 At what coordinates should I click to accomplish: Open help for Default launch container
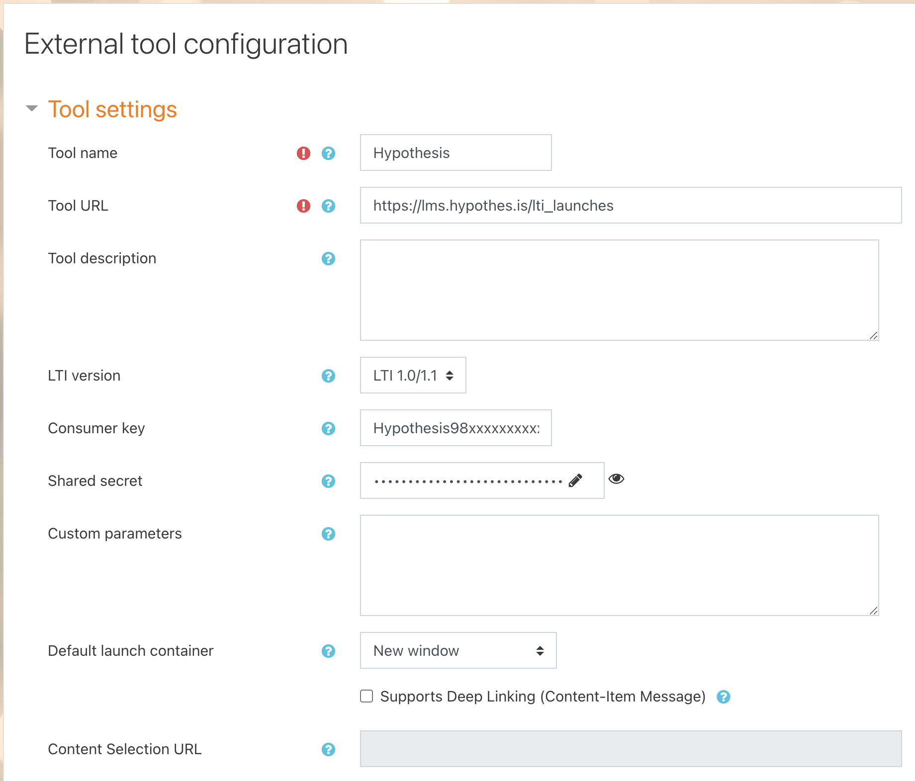point(328,651)
